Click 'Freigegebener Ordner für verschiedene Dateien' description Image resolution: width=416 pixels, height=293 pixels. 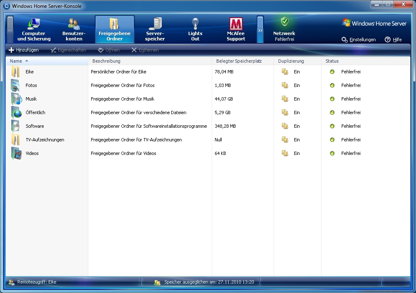click(139, 113)
